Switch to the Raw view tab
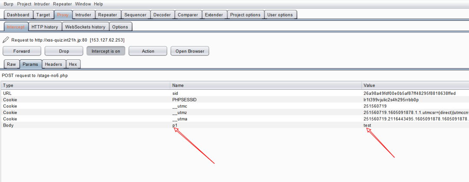This screenshot has height=182, width=469. pyautogui.click(x=12, y=64)
